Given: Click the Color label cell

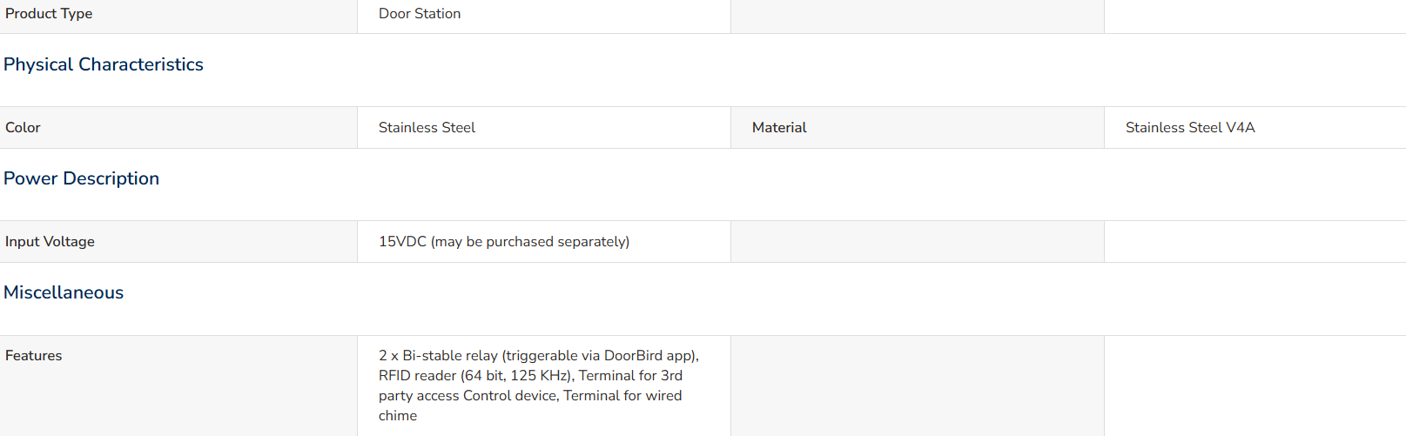Looking at the screenshot, I should [x=178, y=128].
